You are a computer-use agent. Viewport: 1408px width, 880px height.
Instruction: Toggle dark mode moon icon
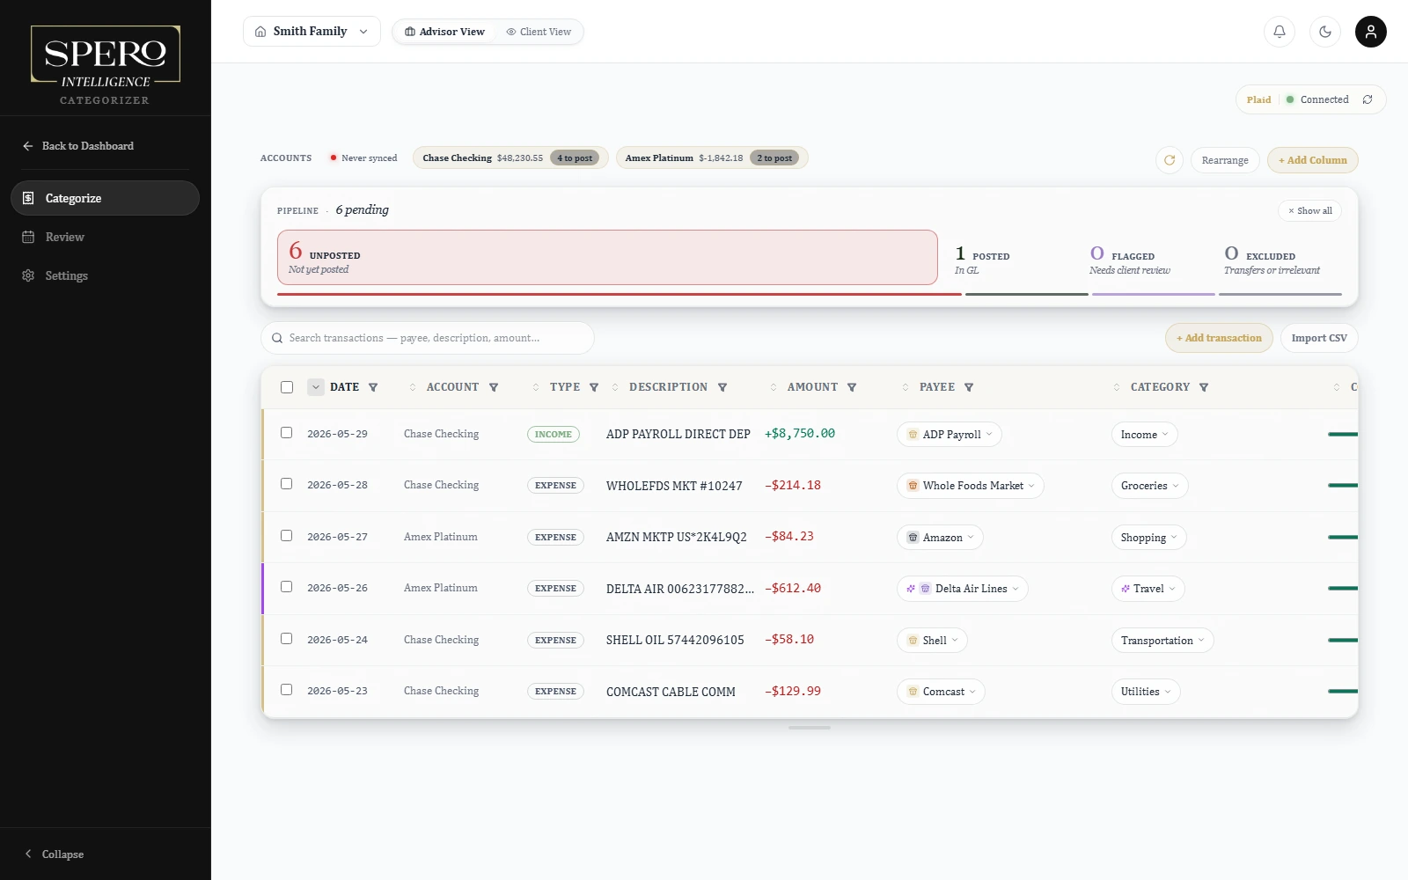[x=1325, y=32]
